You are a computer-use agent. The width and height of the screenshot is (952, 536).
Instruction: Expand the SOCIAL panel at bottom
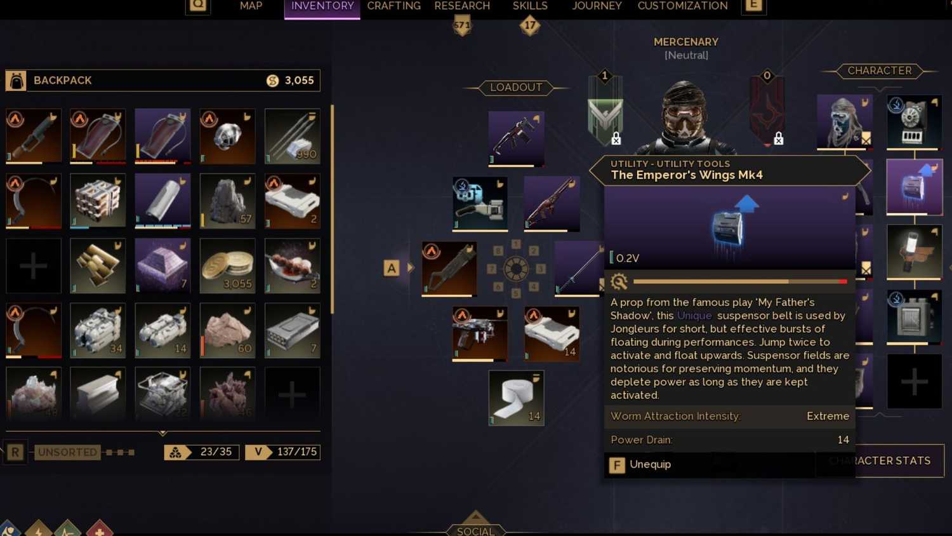click(476, 526)
